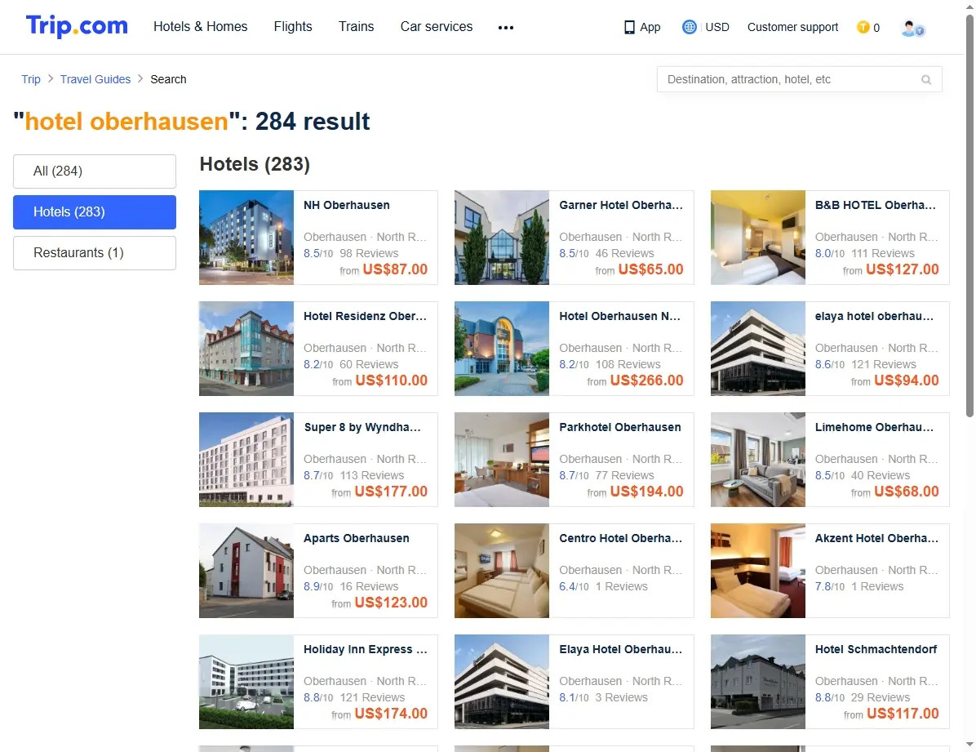Change the USD currency setting

(717, 27)
